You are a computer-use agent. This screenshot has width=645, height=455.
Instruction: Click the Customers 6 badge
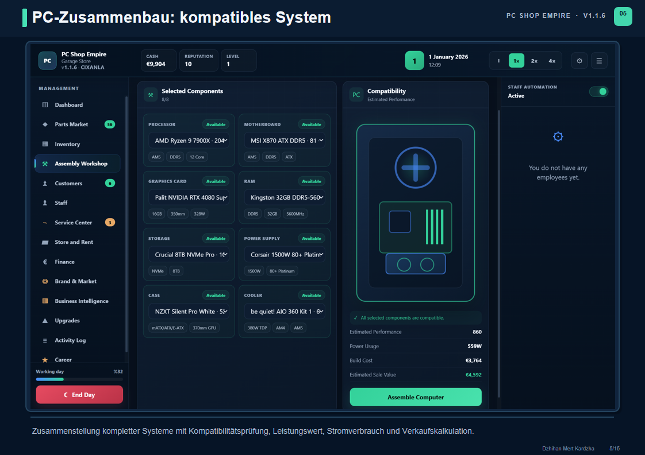[110, 183]
